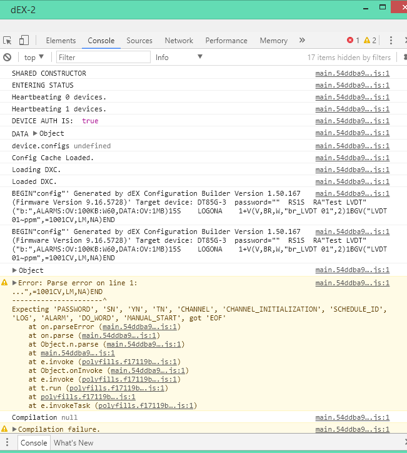The width and height of the screenshot is (407, 453).
Task: Expand the Parse error stack trace
Action: point(15,283)
